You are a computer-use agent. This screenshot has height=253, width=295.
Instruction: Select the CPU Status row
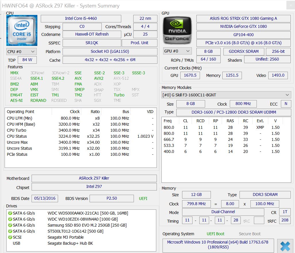point(80,136)
